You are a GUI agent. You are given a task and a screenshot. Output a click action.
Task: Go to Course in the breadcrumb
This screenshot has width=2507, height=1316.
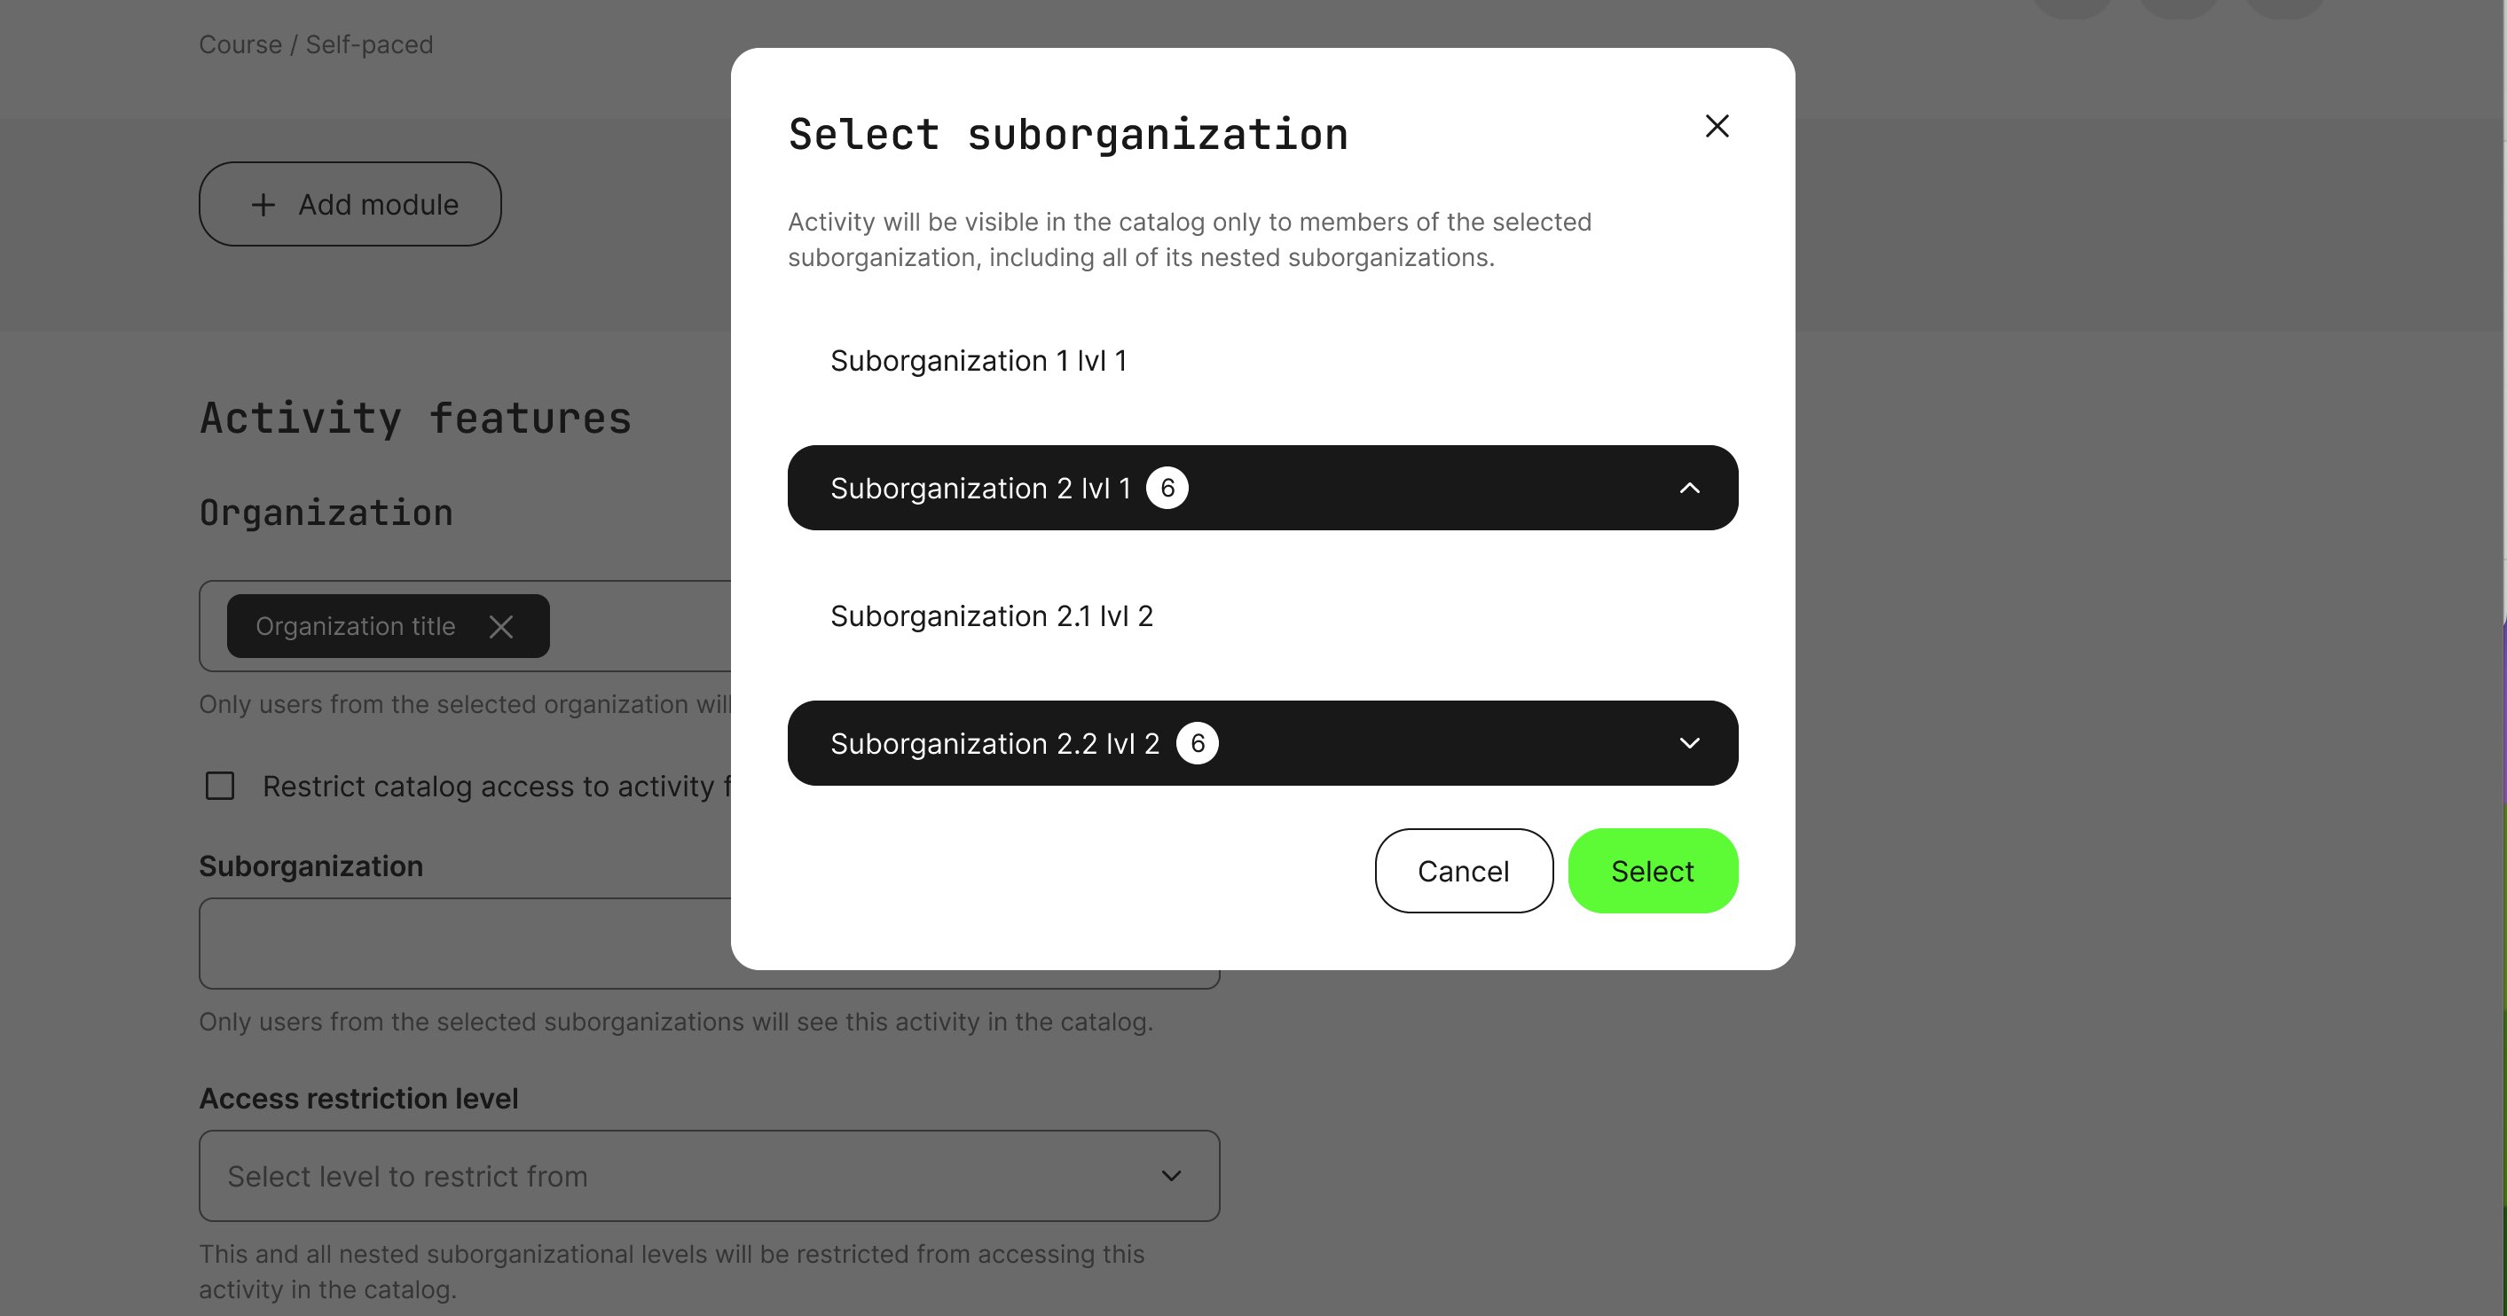coord(240,44)
